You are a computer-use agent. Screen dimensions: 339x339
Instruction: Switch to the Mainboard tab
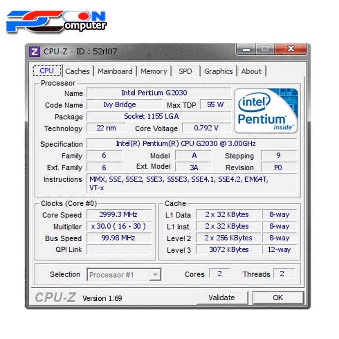pos(115,71)
